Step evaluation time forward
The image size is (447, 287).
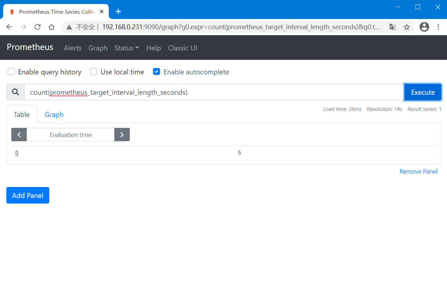tap(122, 135)
